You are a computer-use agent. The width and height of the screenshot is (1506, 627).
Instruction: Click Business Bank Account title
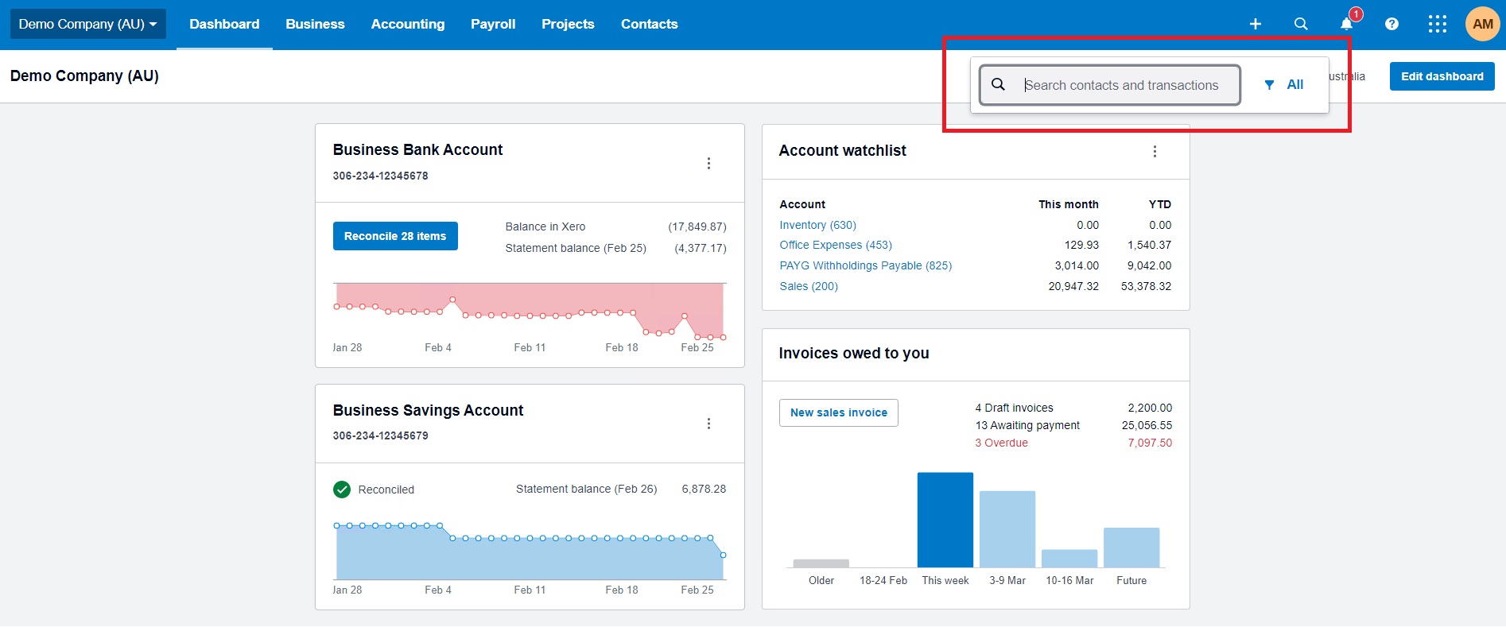417,149
